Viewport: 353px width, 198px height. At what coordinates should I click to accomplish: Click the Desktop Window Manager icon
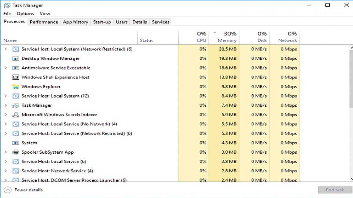tap(16, 59)
